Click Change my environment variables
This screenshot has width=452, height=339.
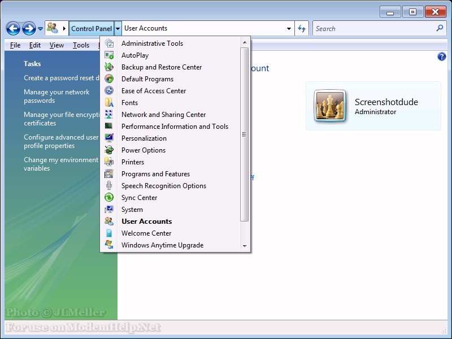61,164
